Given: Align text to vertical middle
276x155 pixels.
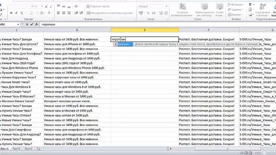Looking at the screenshot, I should coord(64,6).
